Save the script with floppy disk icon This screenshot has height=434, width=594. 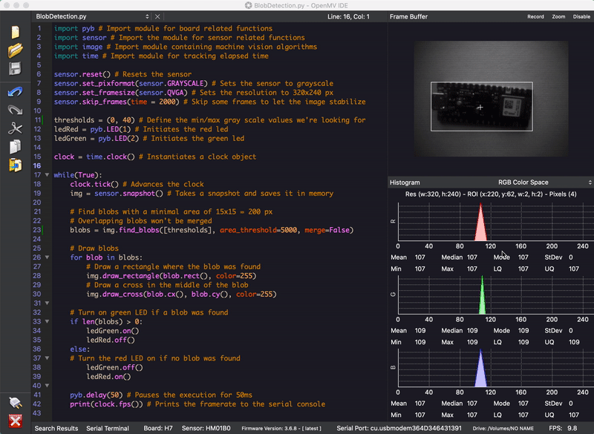tap(15, 69)
